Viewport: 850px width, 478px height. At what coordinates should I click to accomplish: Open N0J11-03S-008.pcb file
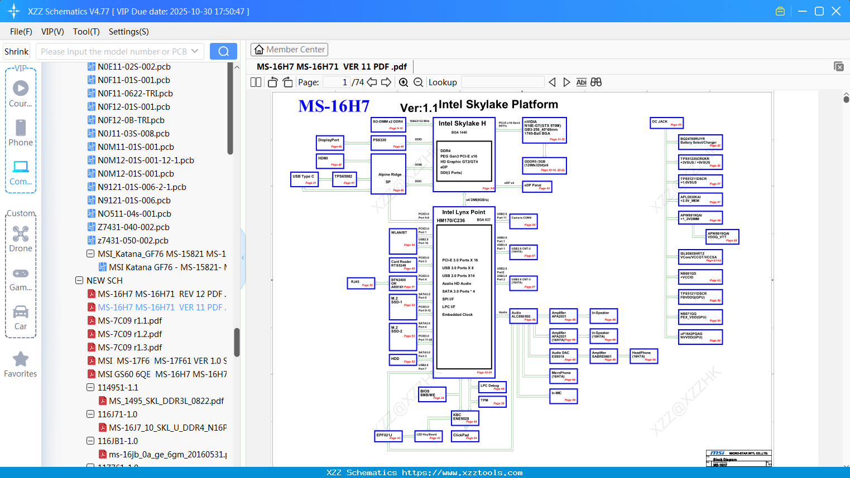click(133, 134)
